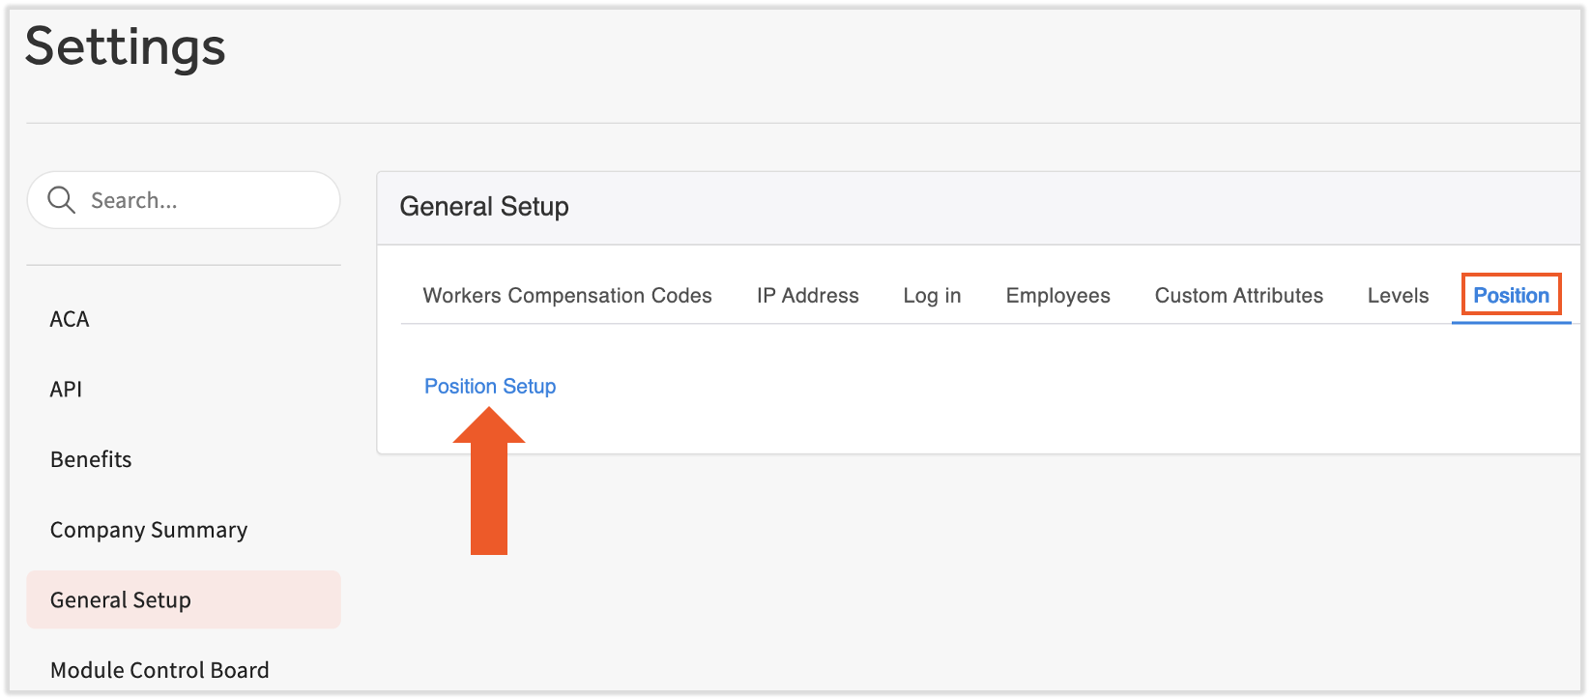1591x700 pixels.
Task: Go to Benefits settings
Action: click(91, 459)
